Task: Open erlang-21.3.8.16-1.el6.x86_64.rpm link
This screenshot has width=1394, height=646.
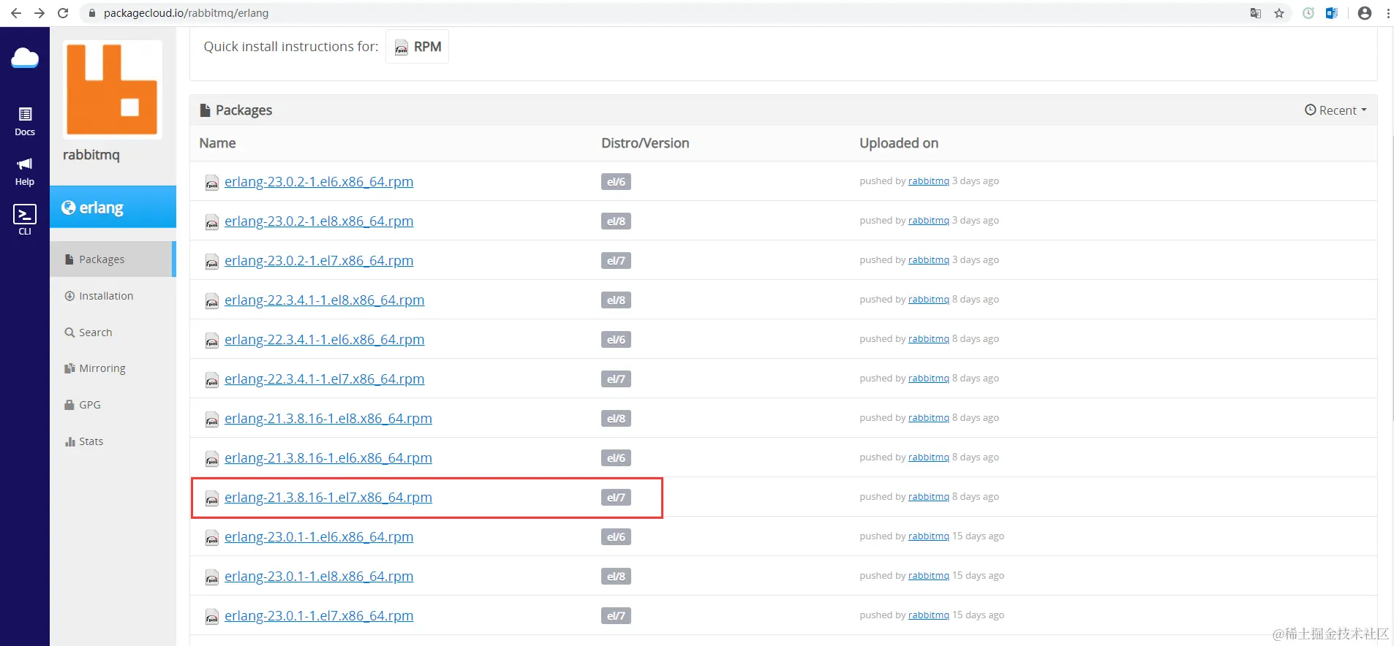Action: (x=328, y=458)
